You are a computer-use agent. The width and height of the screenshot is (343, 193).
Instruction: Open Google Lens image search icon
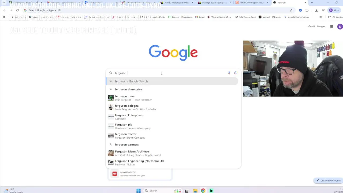coord(236,73)
